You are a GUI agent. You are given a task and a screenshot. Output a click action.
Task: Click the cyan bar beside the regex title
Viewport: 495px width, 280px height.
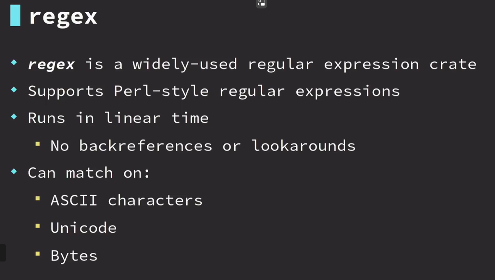pyautogui.click(x=15, y=15)
